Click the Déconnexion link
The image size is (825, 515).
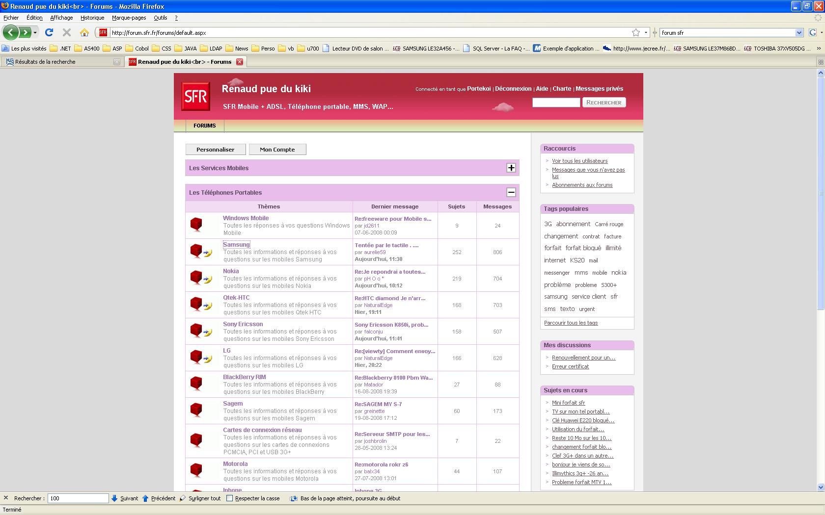513,89
